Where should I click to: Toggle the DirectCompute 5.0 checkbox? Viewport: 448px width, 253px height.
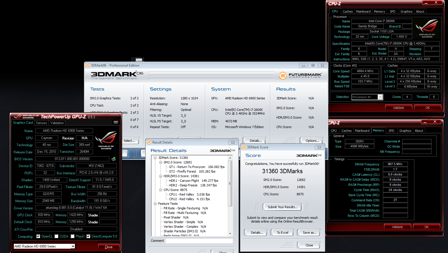click(x=88, y=236)
